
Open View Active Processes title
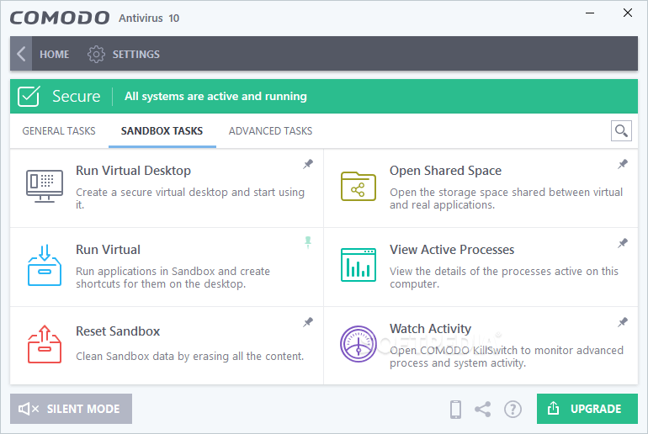pyautogui.click(x=452, y=250)
